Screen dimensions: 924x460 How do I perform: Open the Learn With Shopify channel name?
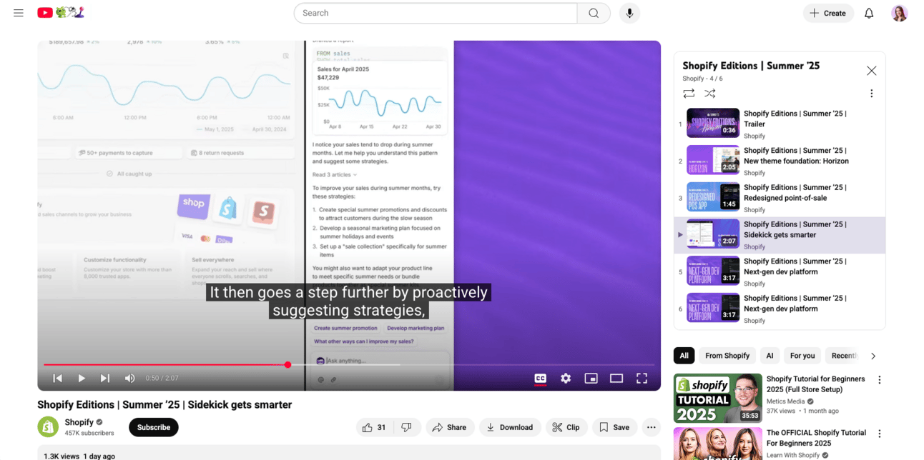tap(793, 455)
